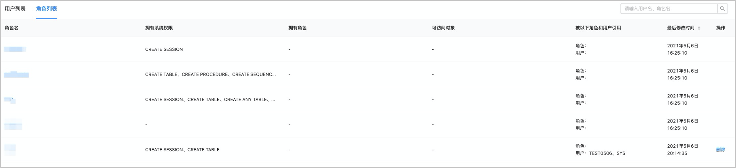The image size is (736, 168).
Task: Click truncated CREATE TABLE、CREATE PROCEDURE privileges cell
Action: [x=210, y=74]
